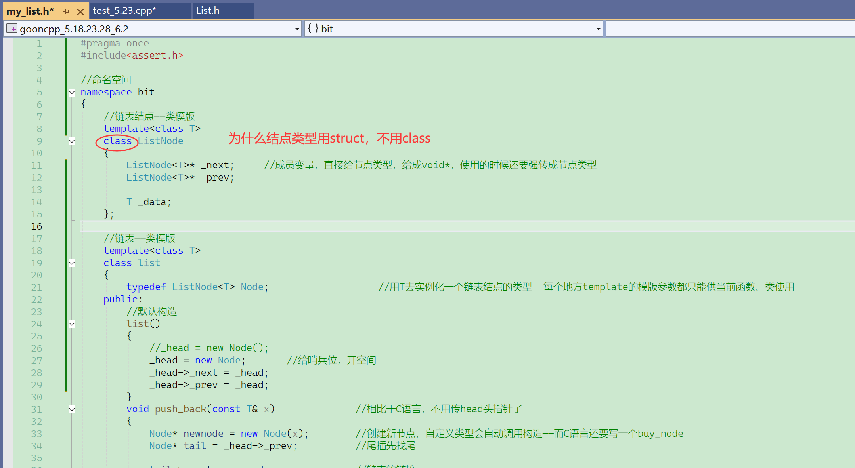Fold the push_back function block

click(72, 409)
